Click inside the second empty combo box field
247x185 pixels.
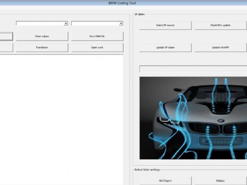(x=95, y=23)
